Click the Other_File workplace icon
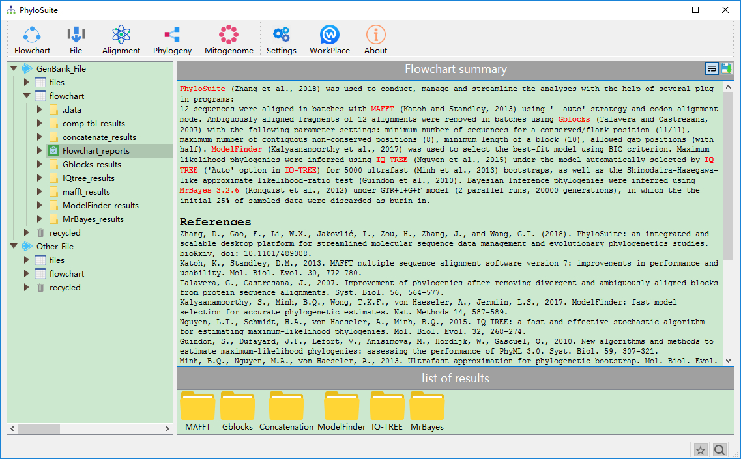The height and width of the screenshot is (459, 741). pos(27,247)
